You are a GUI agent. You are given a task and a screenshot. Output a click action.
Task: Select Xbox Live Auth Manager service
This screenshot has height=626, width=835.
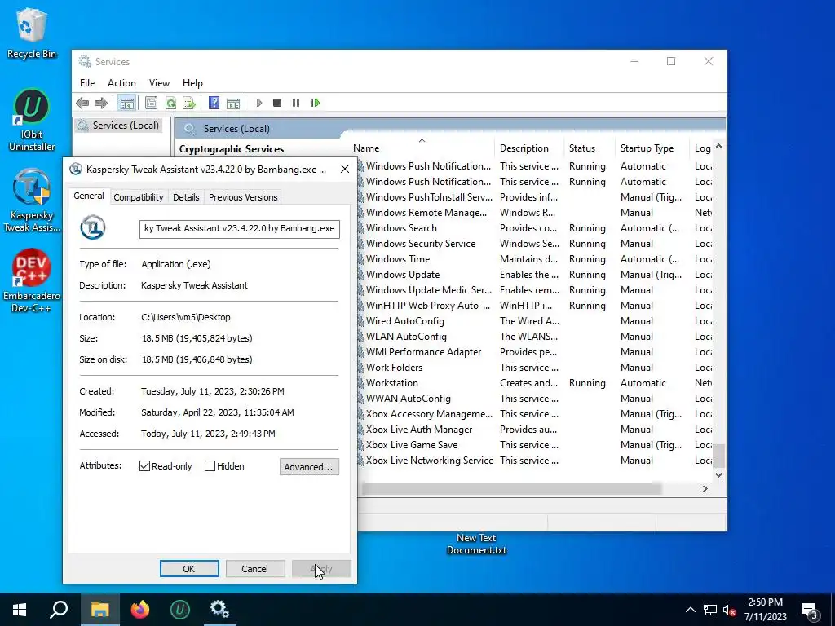tap(534, 429)
